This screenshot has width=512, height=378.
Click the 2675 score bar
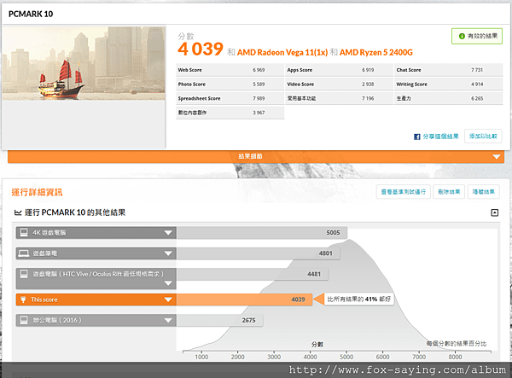click(x=220, y=320)
